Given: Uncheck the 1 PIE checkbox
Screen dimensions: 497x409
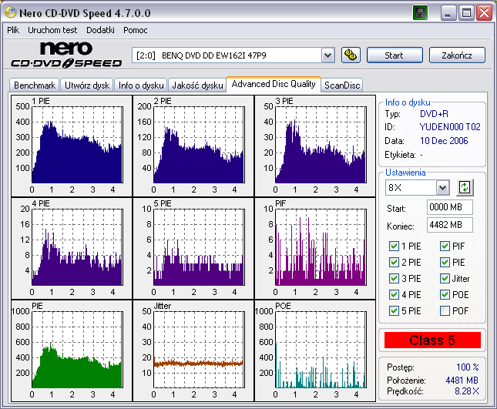Looking at the screenshot, I should coord(394,246).
